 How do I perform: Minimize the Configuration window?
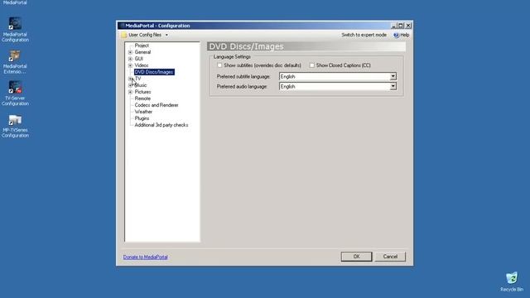coord(393,26)
